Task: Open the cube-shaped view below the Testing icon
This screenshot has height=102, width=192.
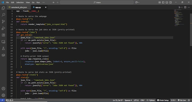Action: (x=3, y=55)
